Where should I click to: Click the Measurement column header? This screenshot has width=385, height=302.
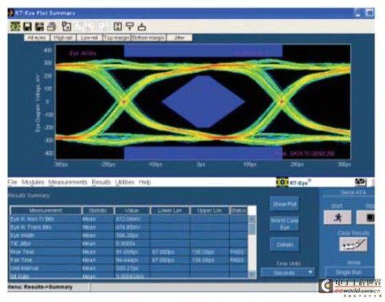pos(45,211)
